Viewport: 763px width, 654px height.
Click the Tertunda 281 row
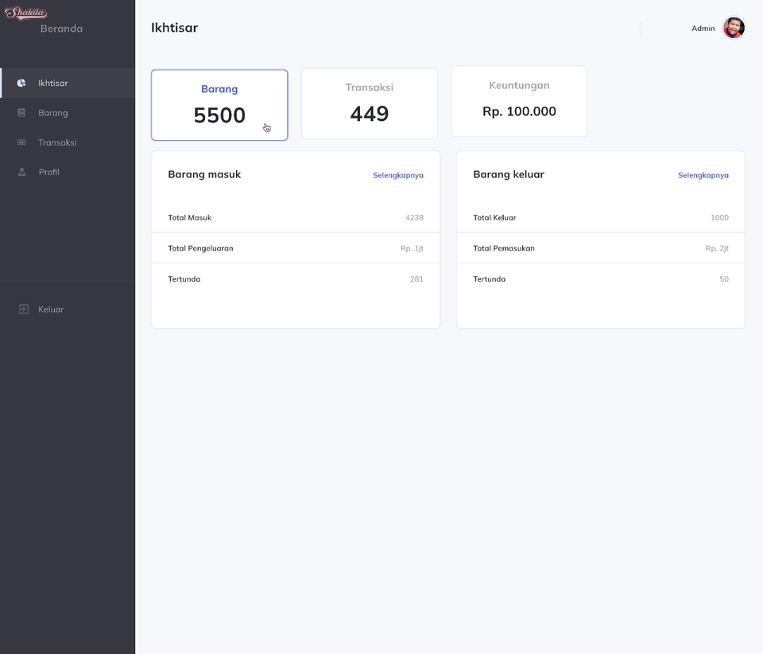pos(295,278)
